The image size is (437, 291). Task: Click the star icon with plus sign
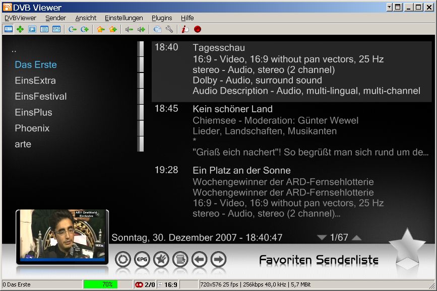[x=113, y=29]
